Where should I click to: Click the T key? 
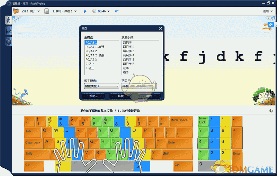[91, 132]
